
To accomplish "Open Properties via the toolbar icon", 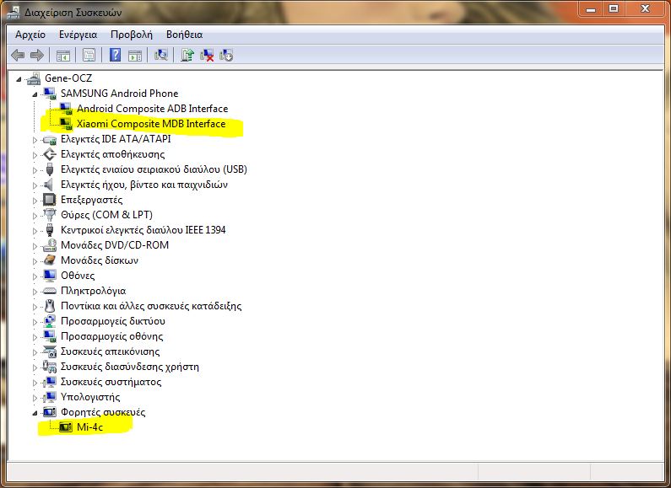I will point(88,56).
